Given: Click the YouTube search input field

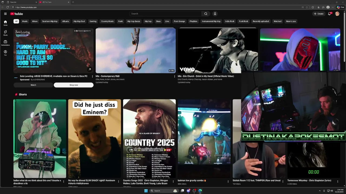Looking at the screenshot, I should [165, 14].
